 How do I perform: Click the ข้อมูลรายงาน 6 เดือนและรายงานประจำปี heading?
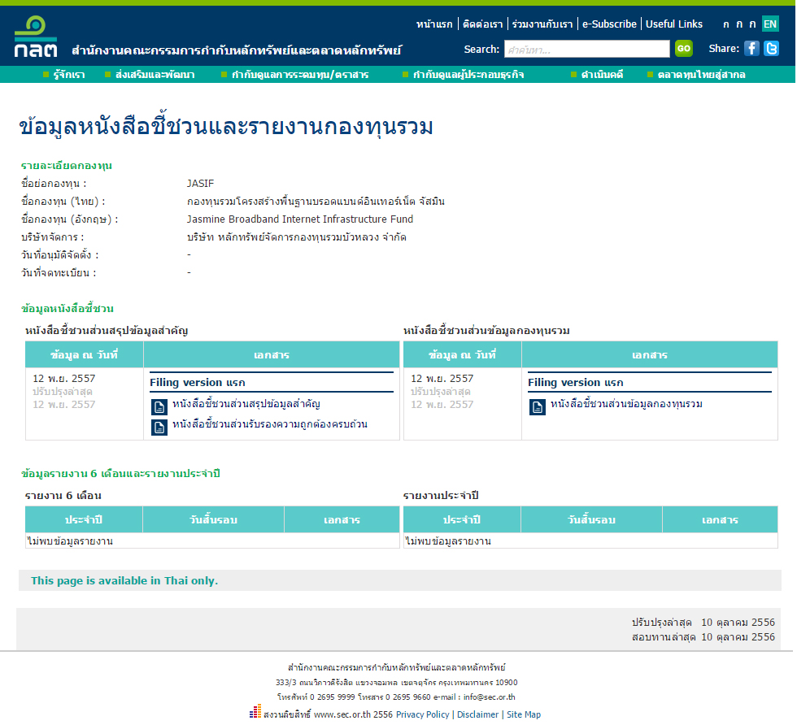click(x=120, y=474)
